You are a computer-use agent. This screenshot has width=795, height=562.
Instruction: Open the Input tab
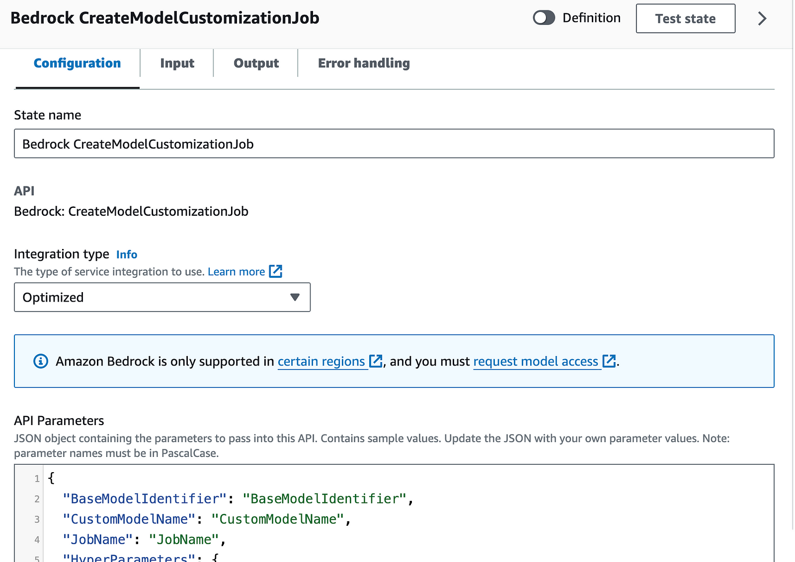(177, 63)
